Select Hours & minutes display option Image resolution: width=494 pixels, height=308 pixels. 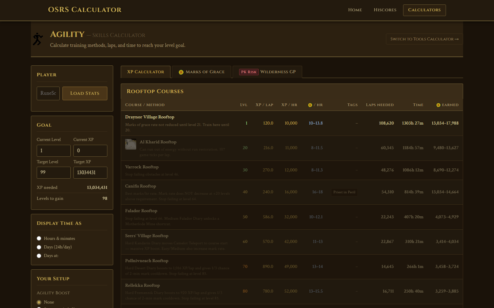[39, 239]
